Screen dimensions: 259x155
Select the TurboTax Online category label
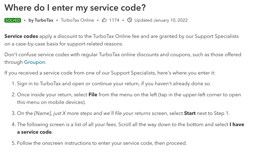point(77,20)
